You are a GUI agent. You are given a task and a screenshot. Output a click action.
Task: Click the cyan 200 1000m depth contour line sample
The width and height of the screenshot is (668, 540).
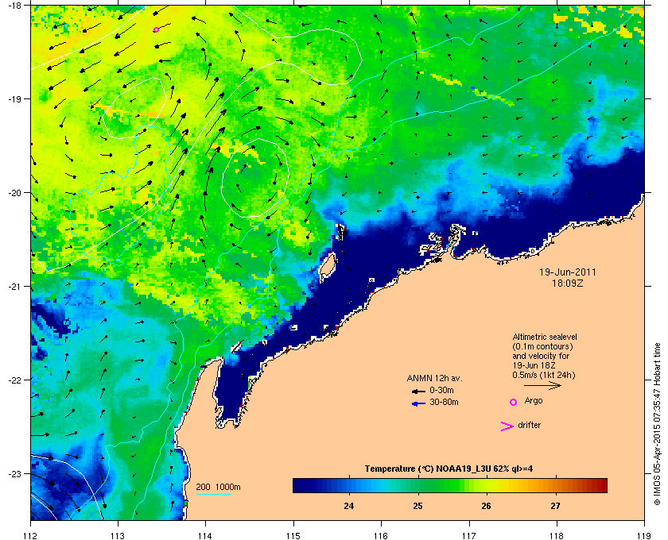[x=213, y=494]
